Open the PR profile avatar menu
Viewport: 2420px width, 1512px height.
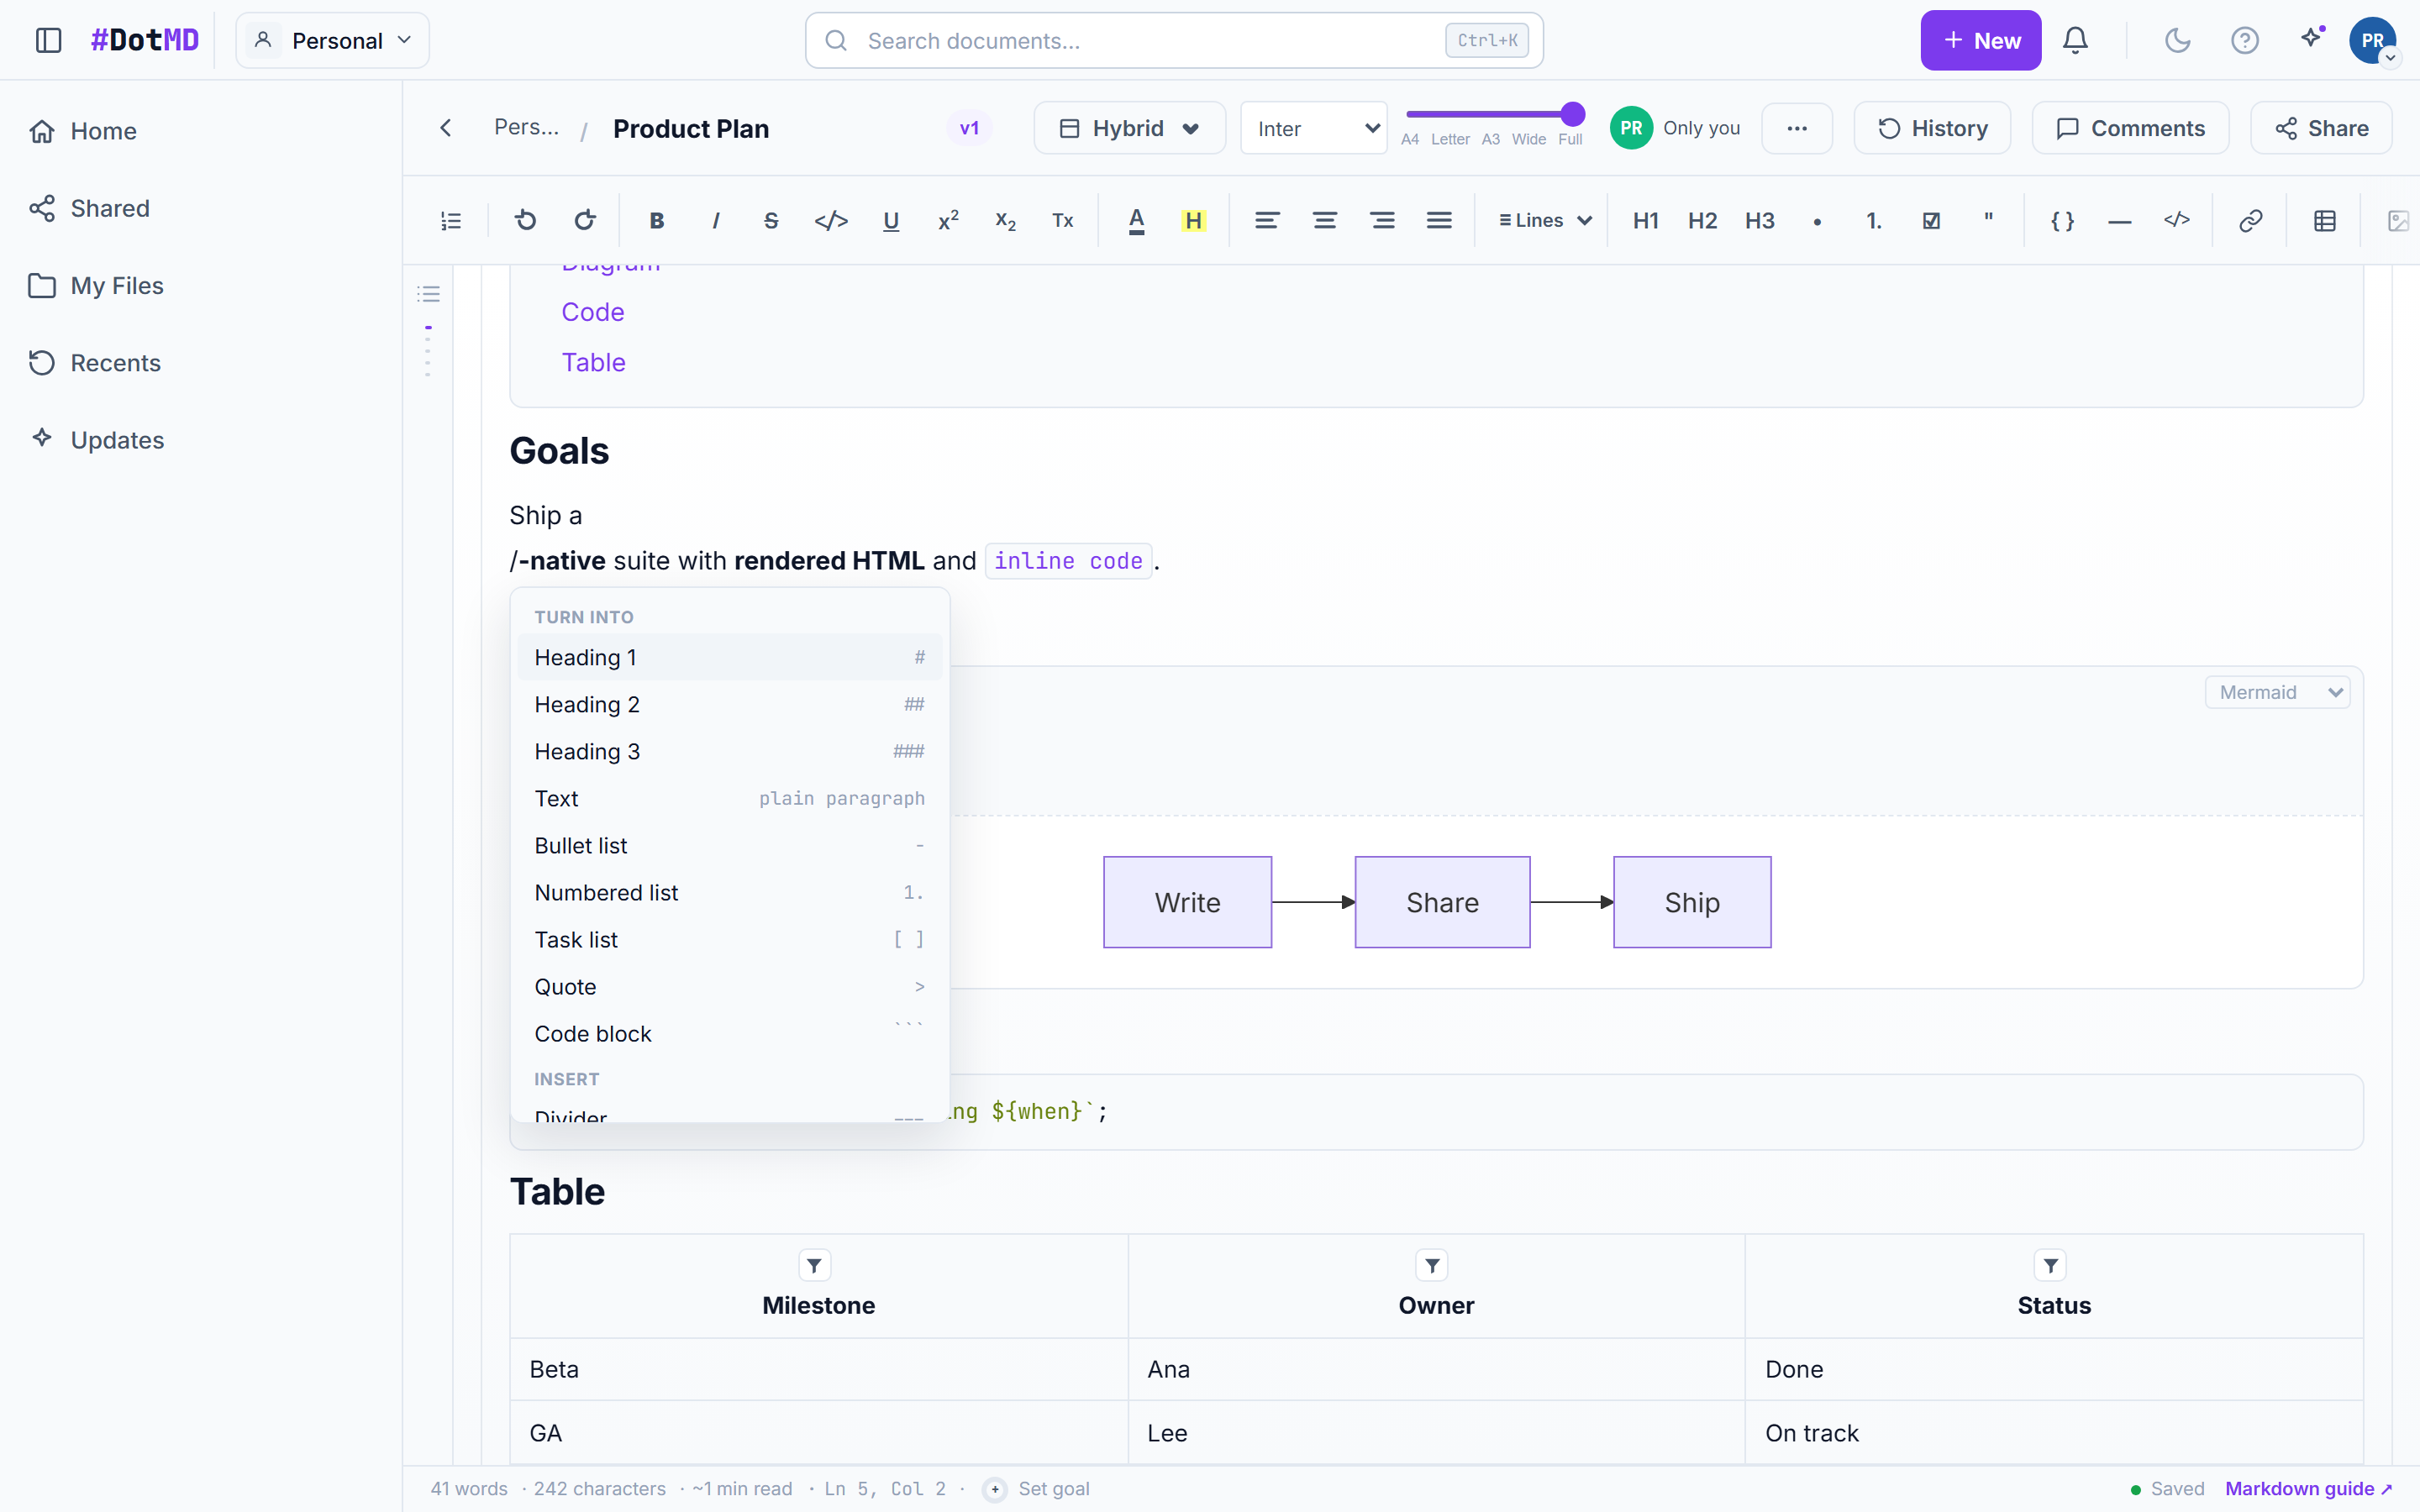tap(2372, 40)
